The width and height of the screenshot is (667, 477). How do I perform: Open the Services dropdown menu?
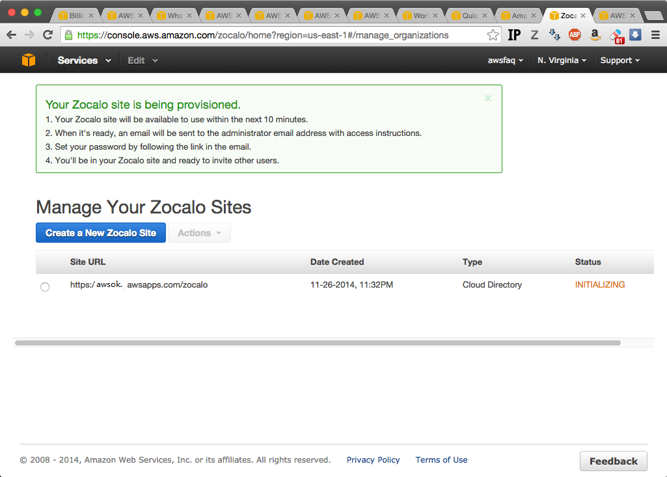(84, 61)
